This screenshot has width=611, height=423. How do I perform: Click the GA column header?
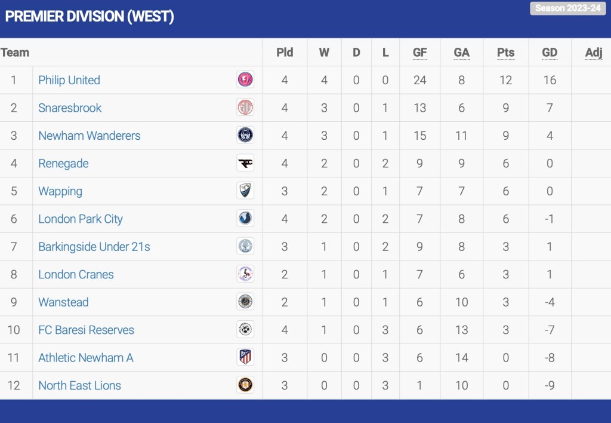pos(461,53)
